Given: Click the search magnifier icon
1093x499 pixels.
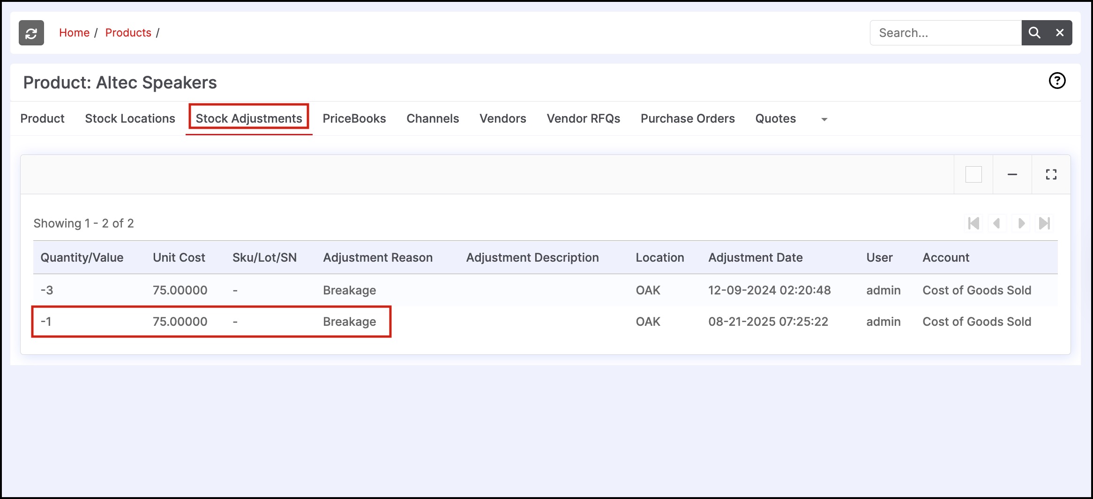Looking at the screenshot, I should [1034, 33].
